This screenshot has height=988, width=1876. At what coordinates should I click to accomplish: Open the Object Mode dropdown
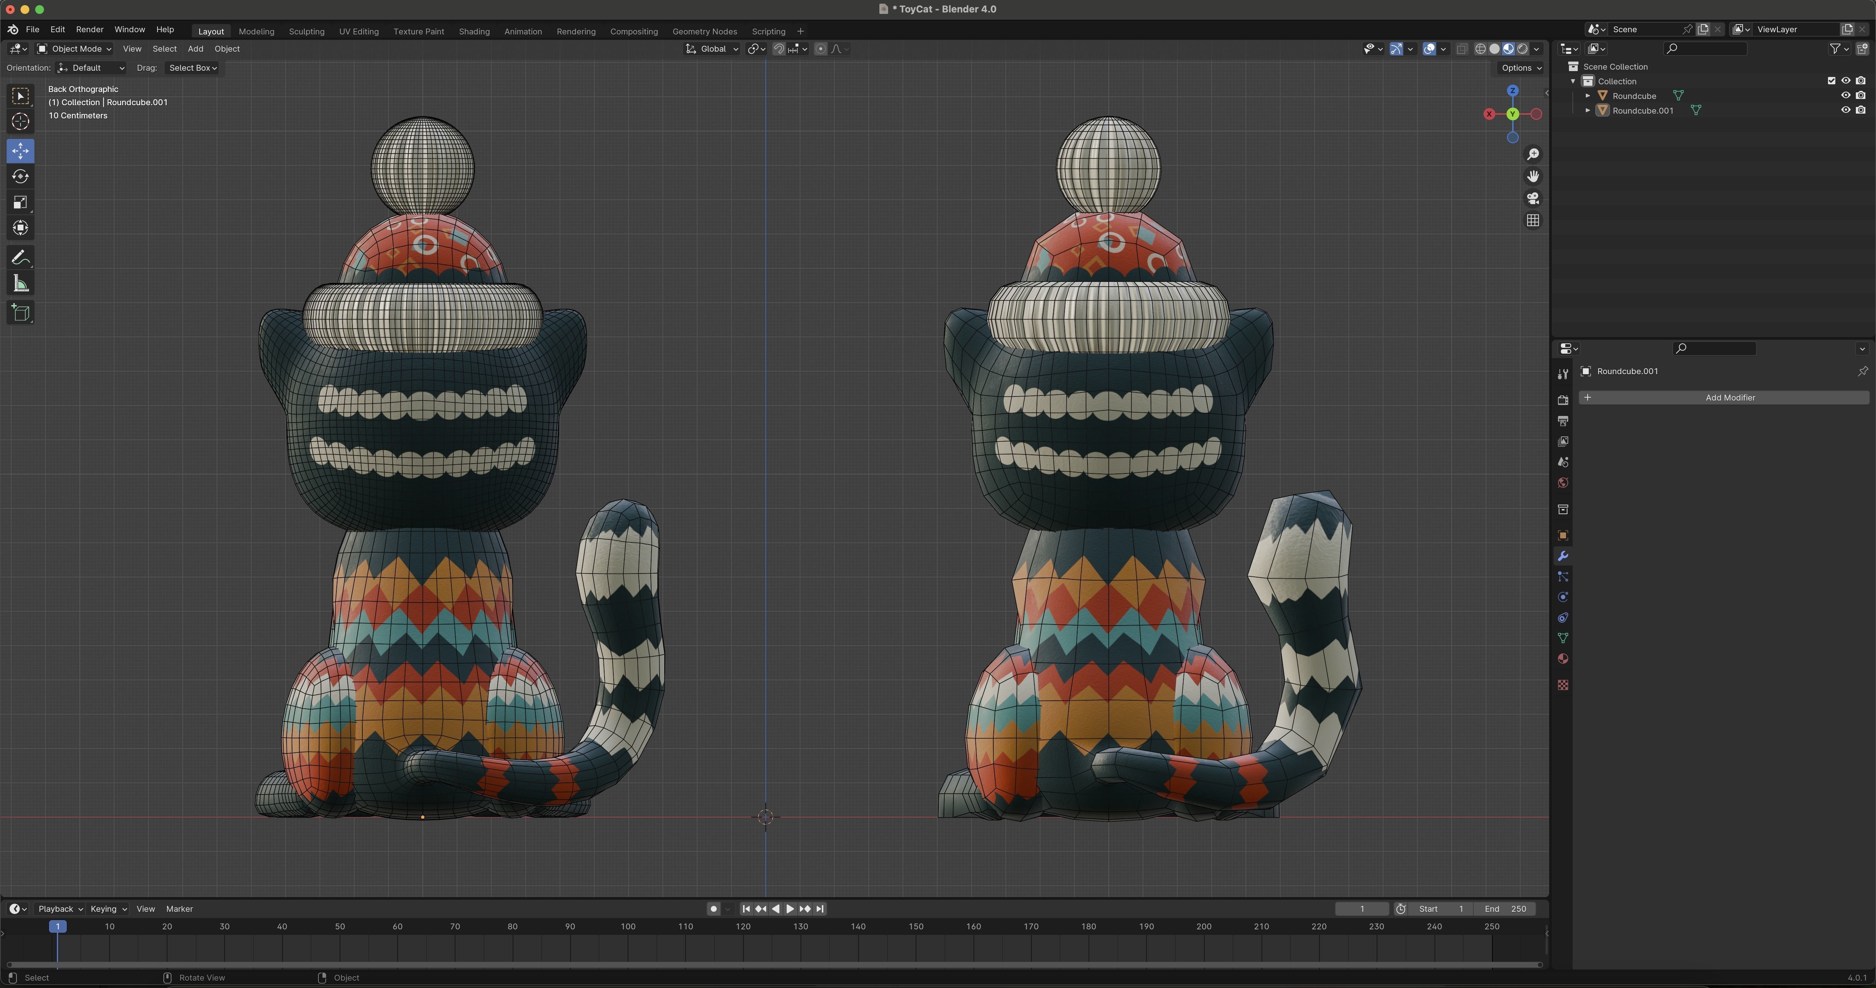coord(74,49)
